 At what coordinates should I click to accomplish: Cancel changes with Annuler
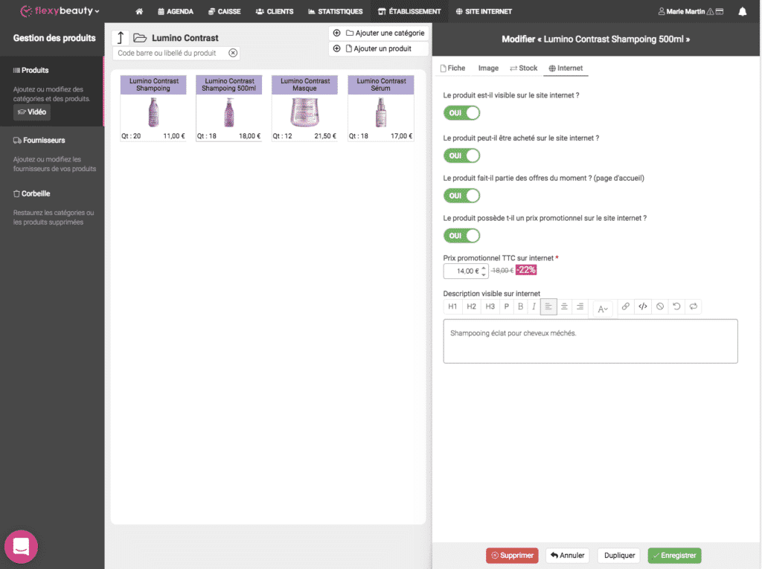[x=568, y=556]
